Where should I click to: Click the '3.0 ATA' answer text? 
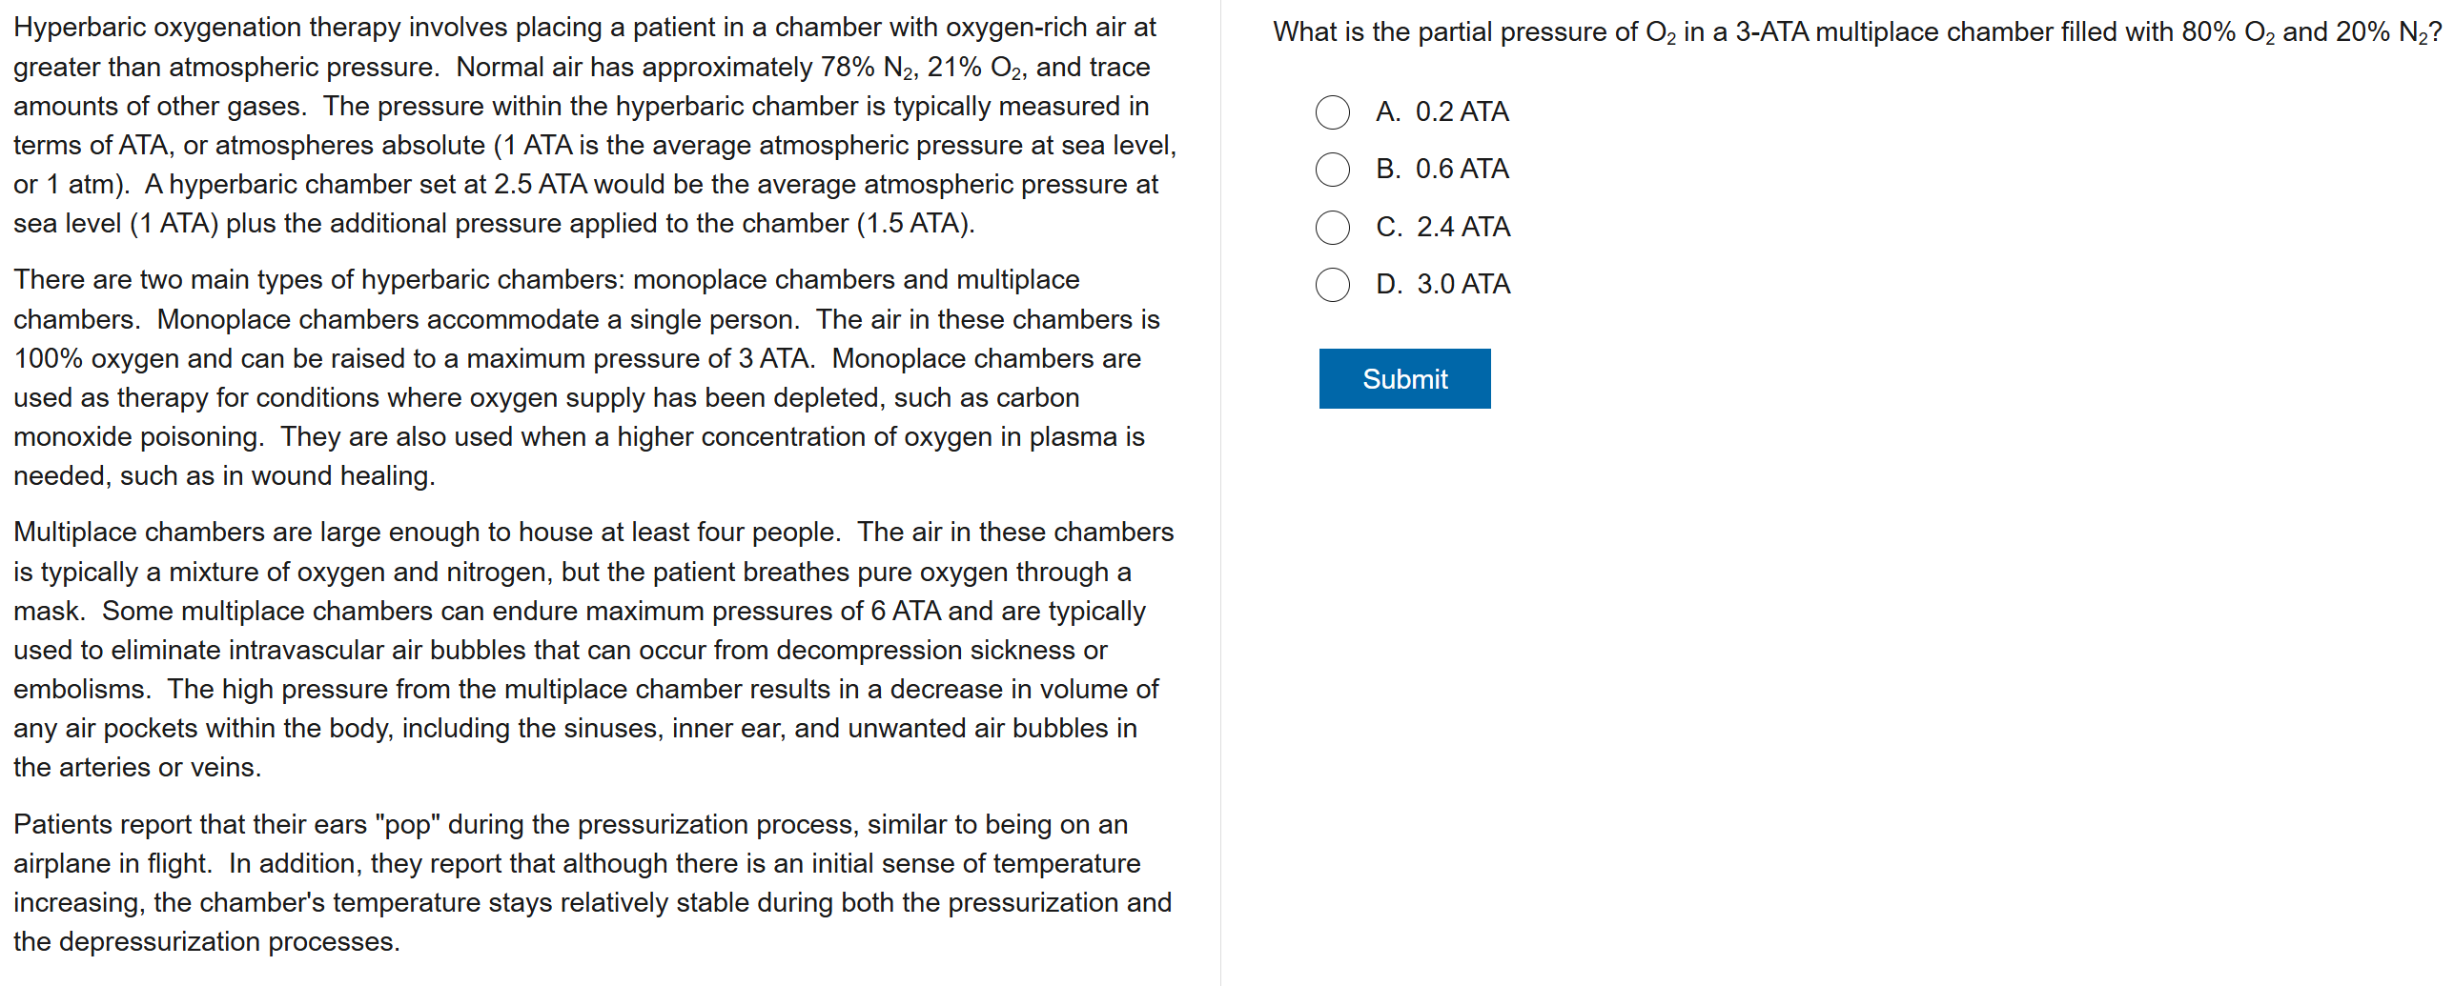(x=1462, y=285)
